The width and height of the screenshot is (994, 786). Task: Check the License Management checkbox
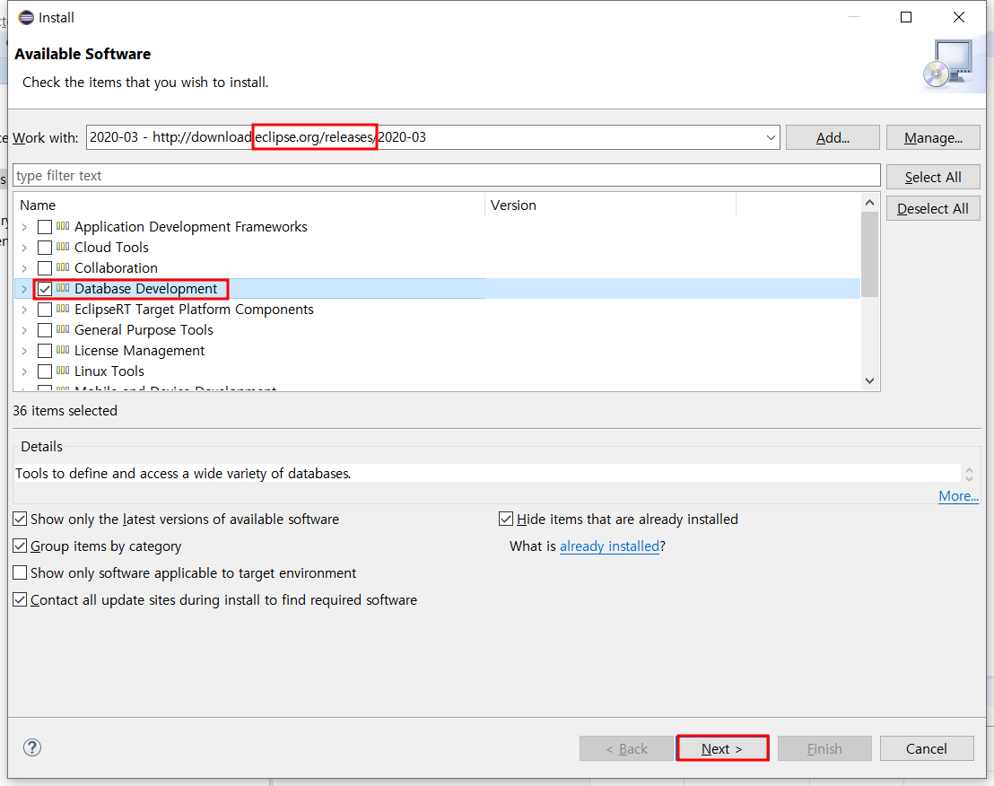(x=44, y=351)
